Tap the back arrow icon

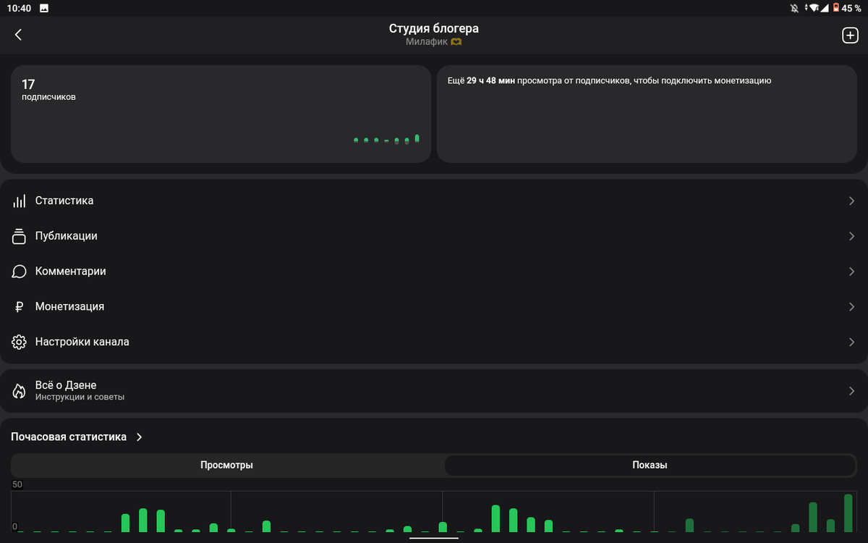tap(19, 35)
